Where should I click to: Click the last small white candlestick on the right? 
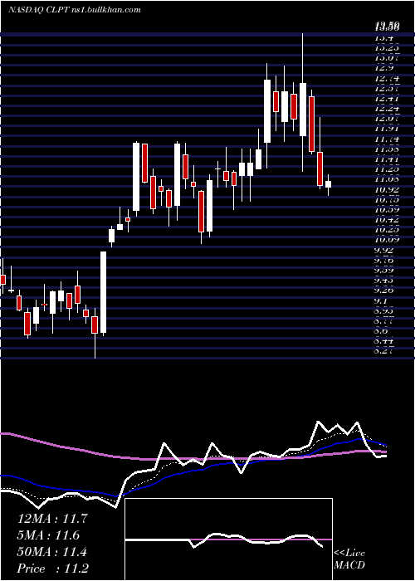coord(328,184)
